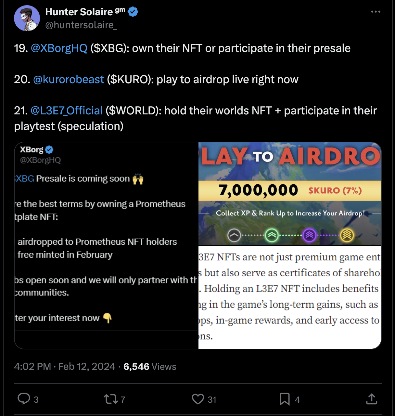395x416 pixels.
Task: Click the blue verified badge by Hunter Solaire
Action: [x=133, y=12]
